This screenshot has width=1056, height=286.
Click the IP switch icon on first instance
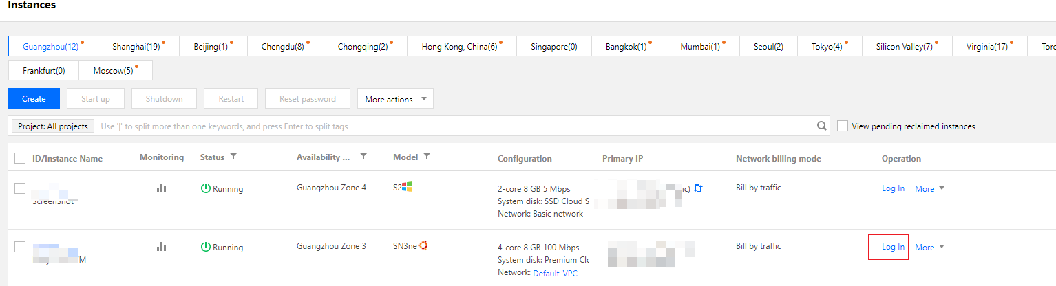click(698, 188)
